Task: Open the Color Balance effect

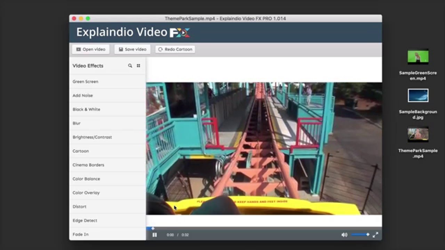Action: 107,179
